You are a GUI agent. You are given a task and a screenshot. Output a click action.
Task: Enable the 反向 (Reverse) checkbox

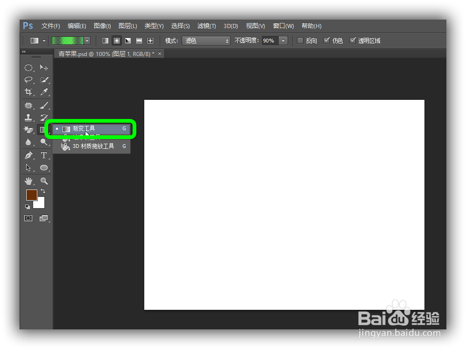[x=300, y=41]
